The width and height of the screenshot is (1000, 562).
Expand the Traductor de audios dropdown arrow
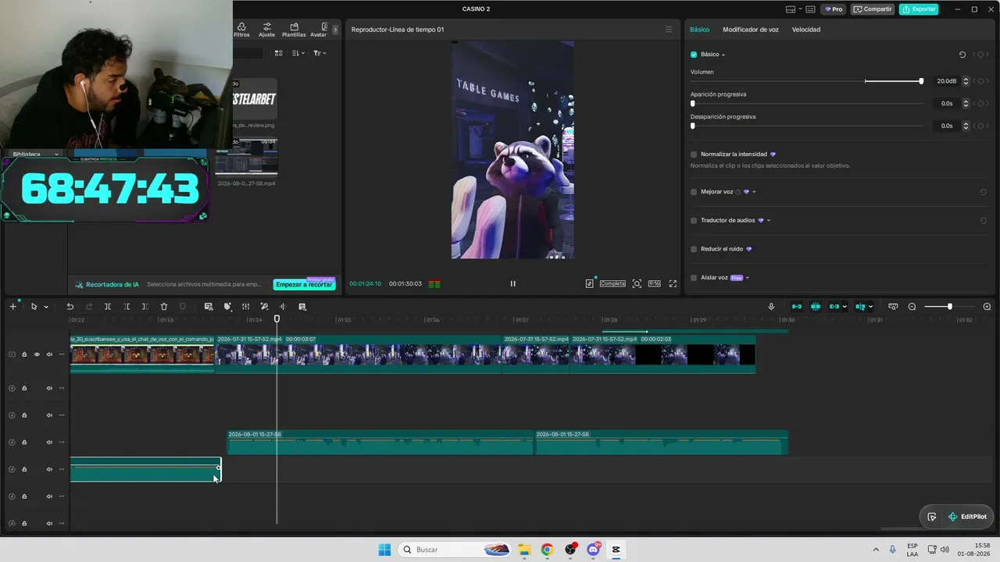click(769, 220)
